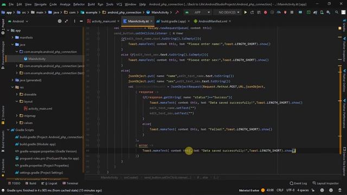Open the Layout Inspector
Viewport: 347px width, 195px height.
pos(325,183)
